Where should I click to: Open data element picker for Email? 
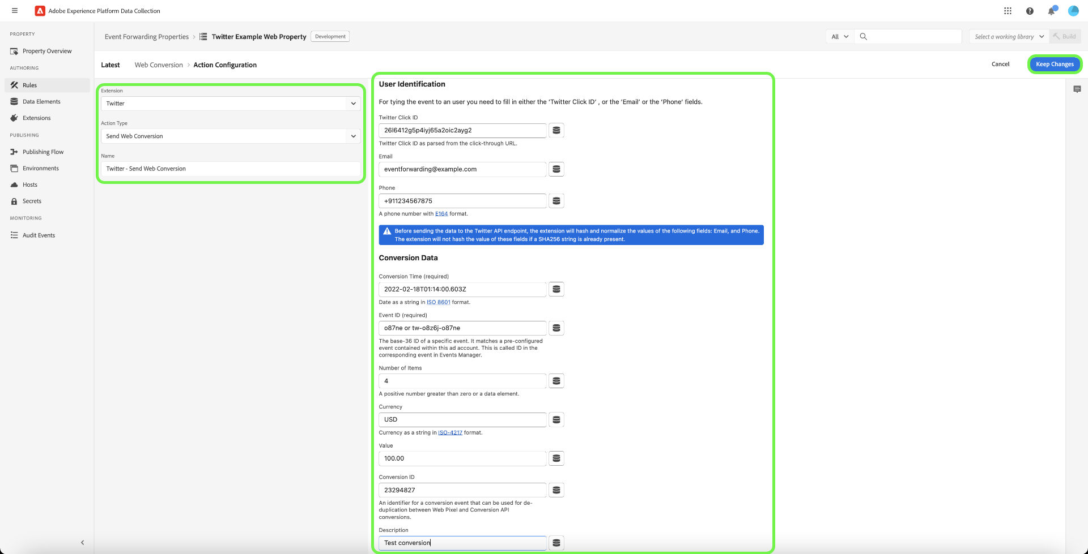click(x=556, y=169)
